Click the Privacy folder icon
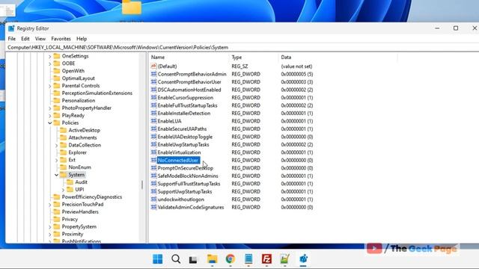Viewport: 479px width, 269px height. 57,219
